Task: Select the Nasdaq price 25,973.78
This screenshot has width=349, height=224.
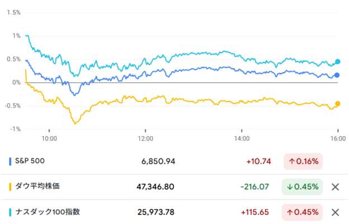Action: pos(156,212)
